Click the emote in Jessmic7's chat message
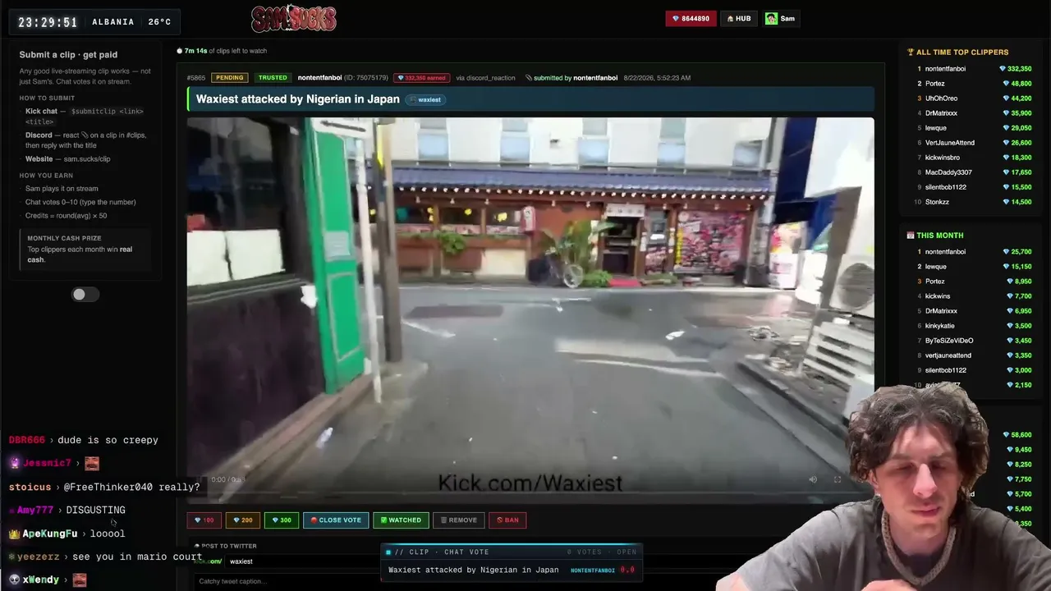Viewport: 1051px width, 591px height. (x=92, y=464)
